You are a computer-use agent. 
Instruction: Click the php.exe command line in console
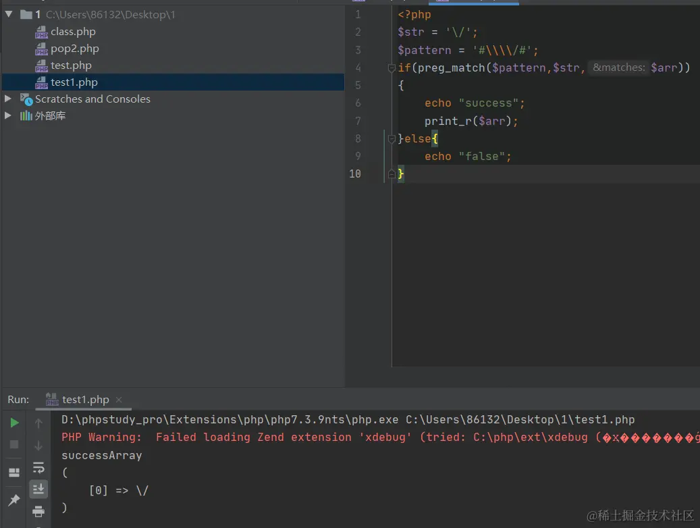click(x=348, y=420)
